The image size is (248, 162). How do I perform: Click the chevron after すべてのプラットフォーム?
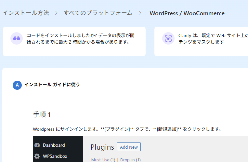click(140, 13)
